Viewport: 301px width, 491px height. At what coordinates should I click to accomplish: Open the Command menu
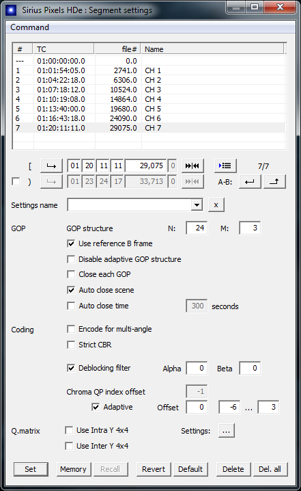[30, 27]
